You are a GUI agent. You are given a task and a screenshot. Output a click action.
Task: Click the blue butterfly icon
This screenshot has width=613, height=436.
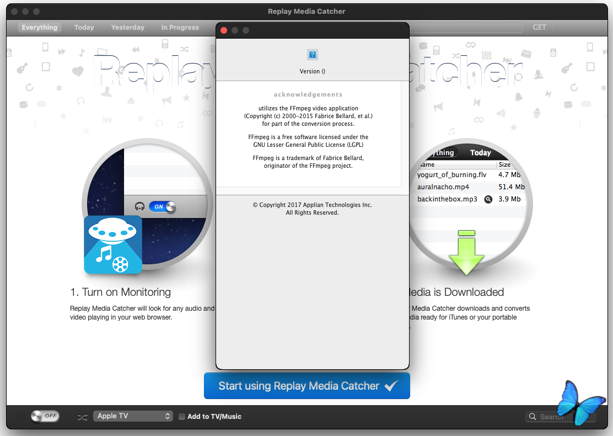coord(577,403)
